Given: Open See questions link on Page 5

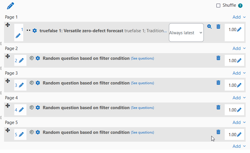Looking at the screenshot, I should coord(142,132).
